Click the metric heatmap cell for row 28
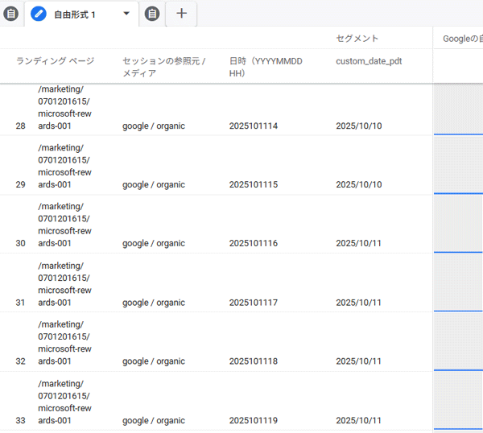Viewport: 483px width, 433px height. point(458,109)
